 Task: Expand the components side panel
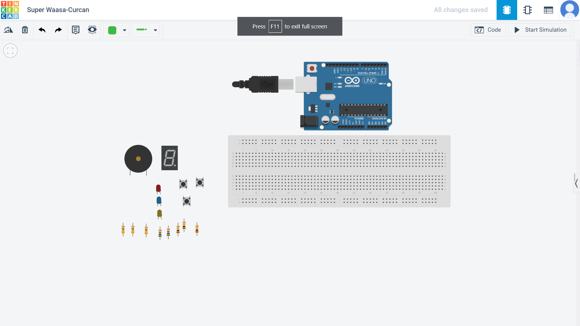point(576,183)
